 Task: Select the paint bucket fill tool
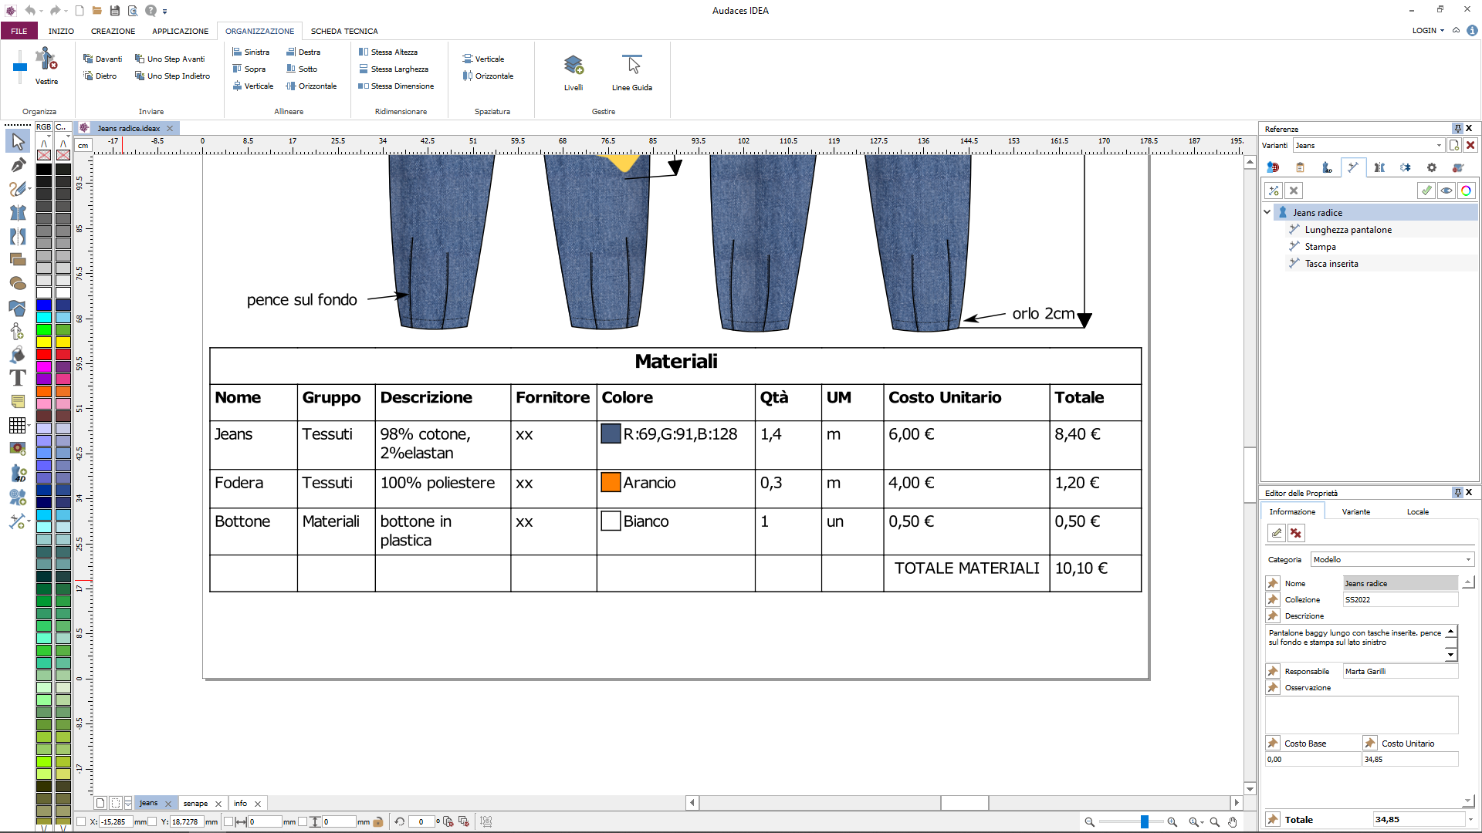click(x=18, y=355)
